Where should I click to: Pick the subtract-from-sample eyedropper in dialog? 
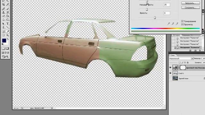pos(177,24)
